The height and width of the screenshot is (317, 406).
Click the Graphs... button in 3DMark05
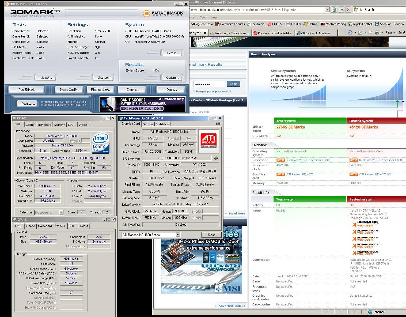pos(132,90)
